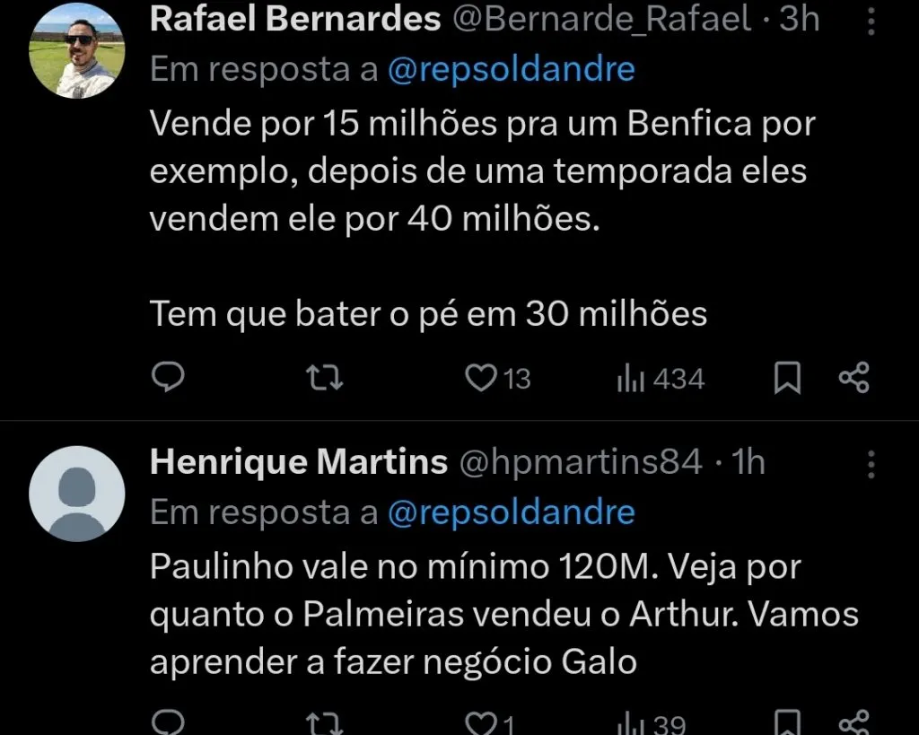Image resolution: width=919 pixels, height=735 pixels.
Task: Like Rafael Bernardes' reply
Action: [x=480, y=377]
